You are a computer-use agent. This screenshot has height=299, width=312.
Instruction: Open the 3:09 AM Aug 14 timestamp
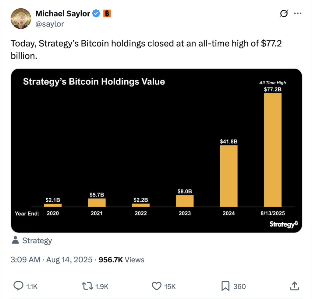(51, 260)
